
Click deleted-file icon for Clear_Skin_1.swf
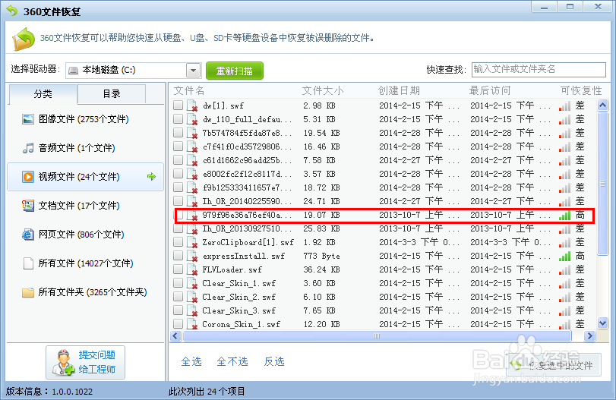192,283
